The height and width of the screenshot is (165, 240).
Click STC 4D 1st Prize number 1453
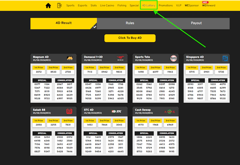pyautogui.click(x=90, y=125)
